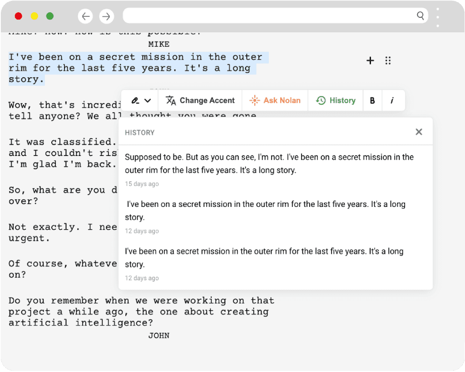
Task: Click into the browser address bar
Action: click(268, 16)
